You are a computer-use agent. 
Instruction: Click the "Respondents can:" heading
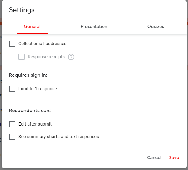[x=30, y=111]
